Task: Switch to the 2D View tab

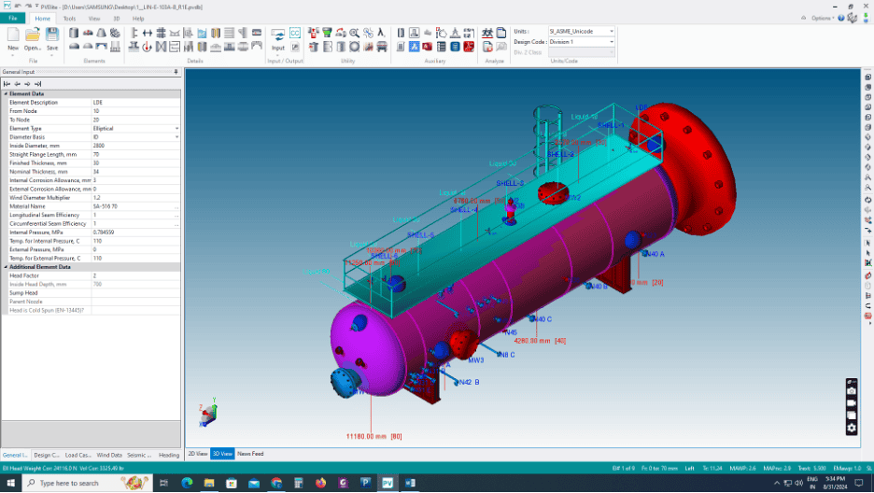Action: (197, 454)
